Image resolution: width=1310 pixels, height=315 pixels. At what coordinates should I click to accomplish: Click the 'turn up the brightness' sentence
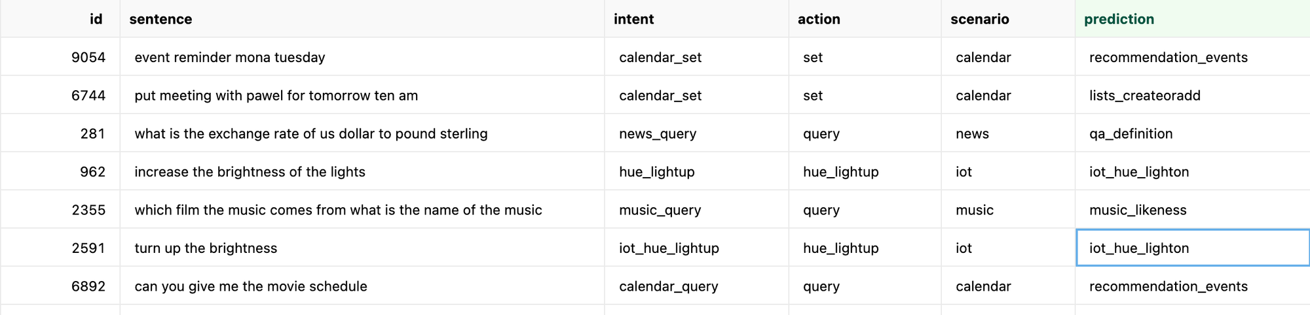[206, 248]
